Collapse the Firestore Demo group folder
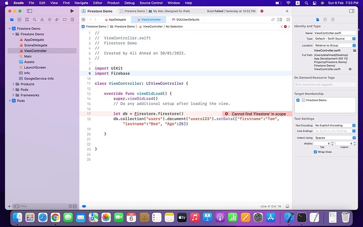 [x=13, y=34]
